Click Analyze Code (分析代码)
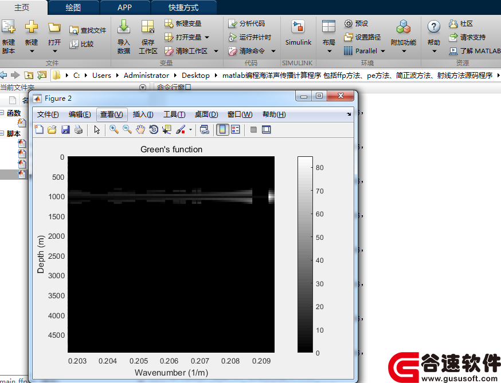 246,23
